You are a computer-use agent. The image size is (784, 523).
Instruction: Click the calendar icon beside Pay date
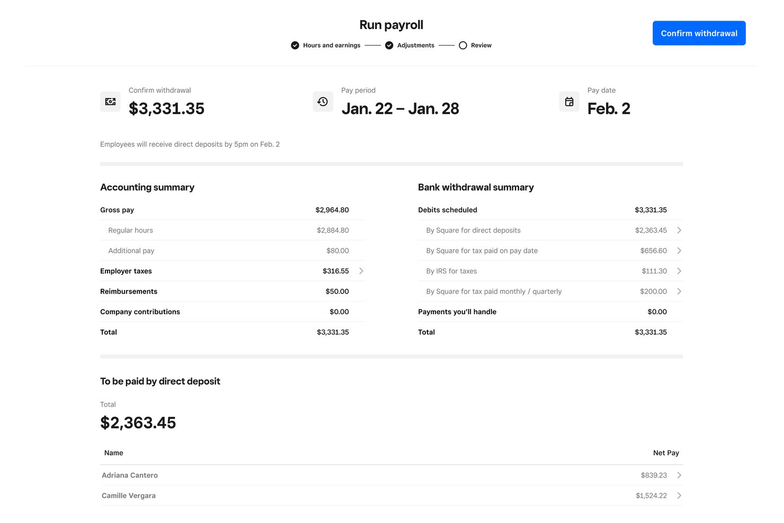569,101
